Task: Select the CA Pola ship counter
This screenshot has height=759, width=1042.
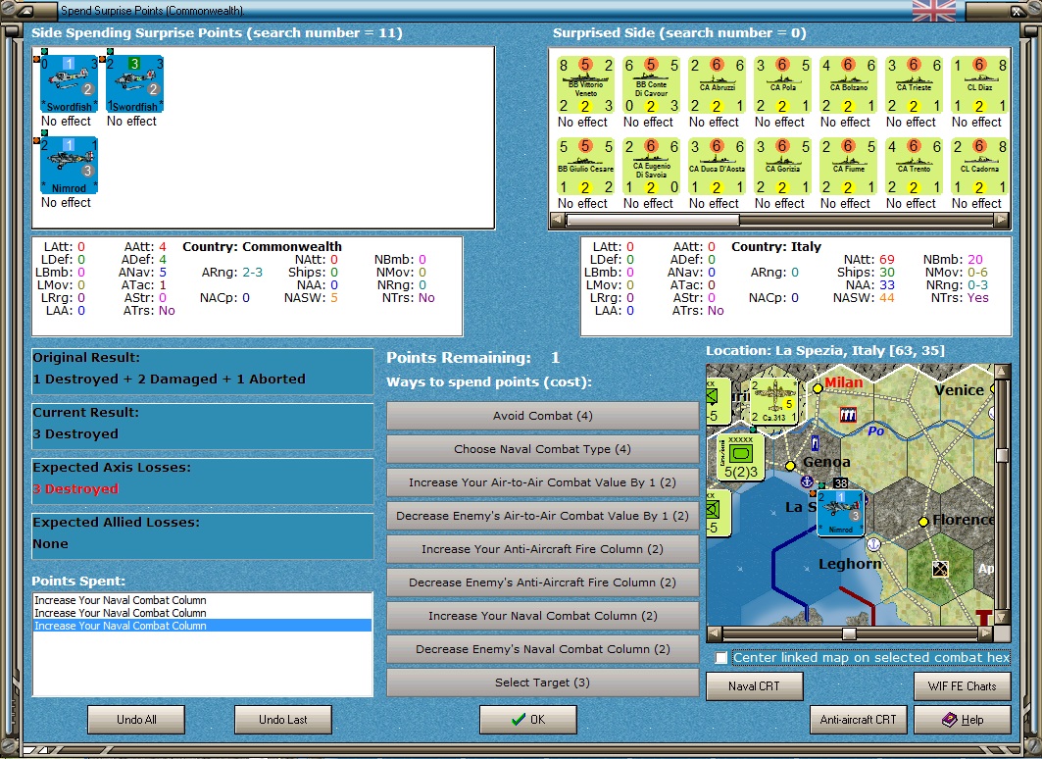Action: click(x=783, y=85)
